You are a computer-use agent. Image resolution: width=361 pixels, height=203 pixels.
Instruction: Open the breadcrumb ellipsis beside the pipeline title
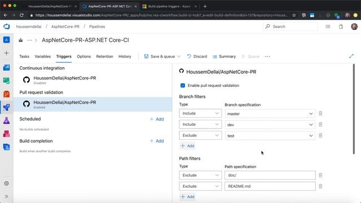click(30, 40)
